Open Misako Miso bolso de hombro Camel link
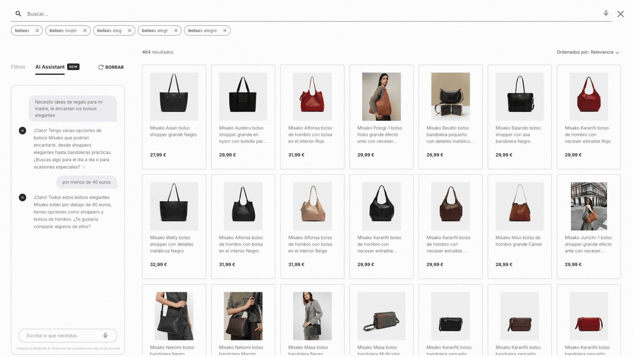The width and height of the screenshot is (633, 357). click(518, 241)
